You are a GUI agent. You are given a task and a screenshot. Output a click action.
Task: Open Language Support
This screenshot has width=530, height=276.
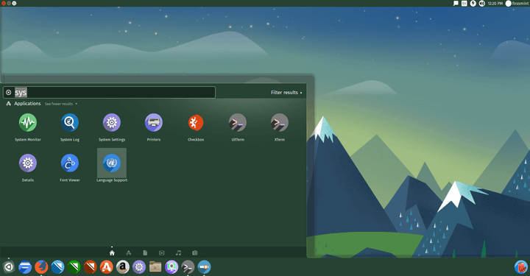(112, 163)
